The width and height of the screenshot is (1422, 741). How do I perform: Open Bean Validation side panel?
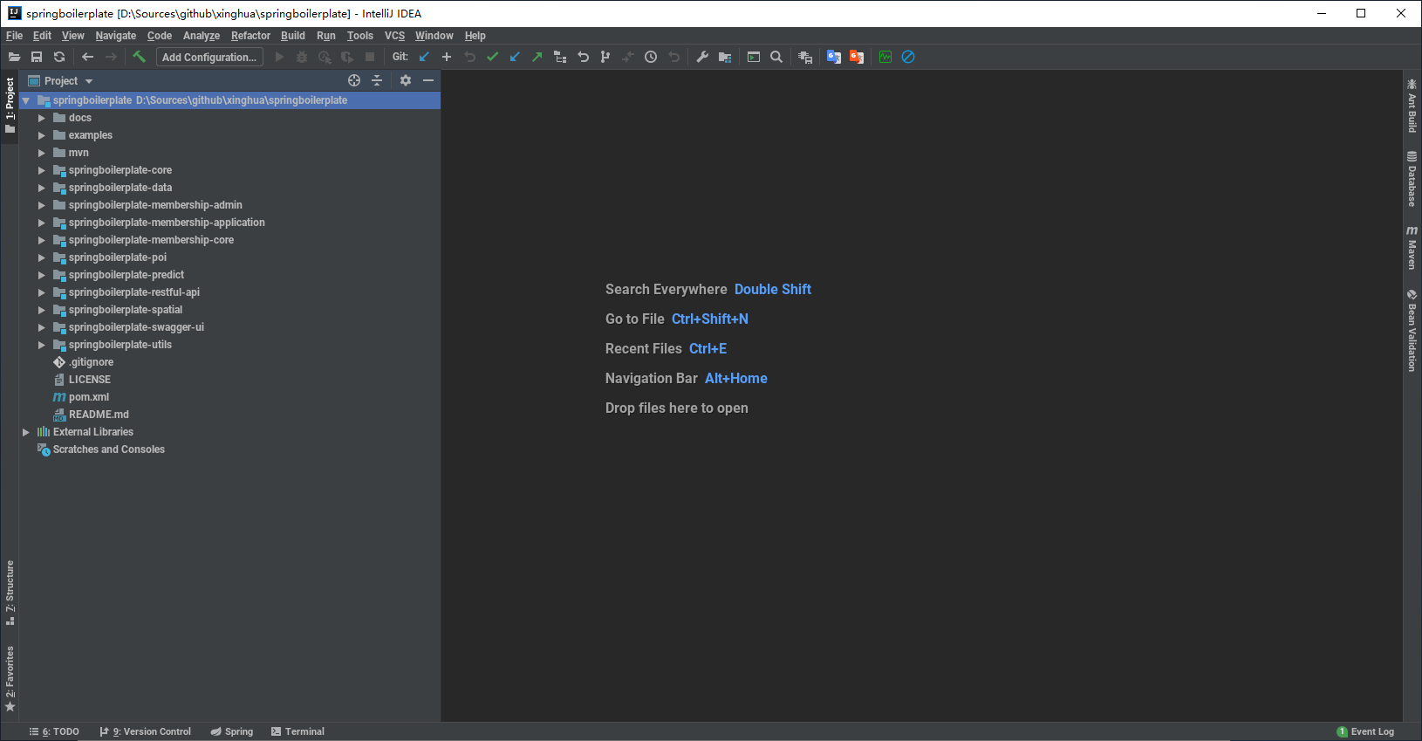(1412, 330)
